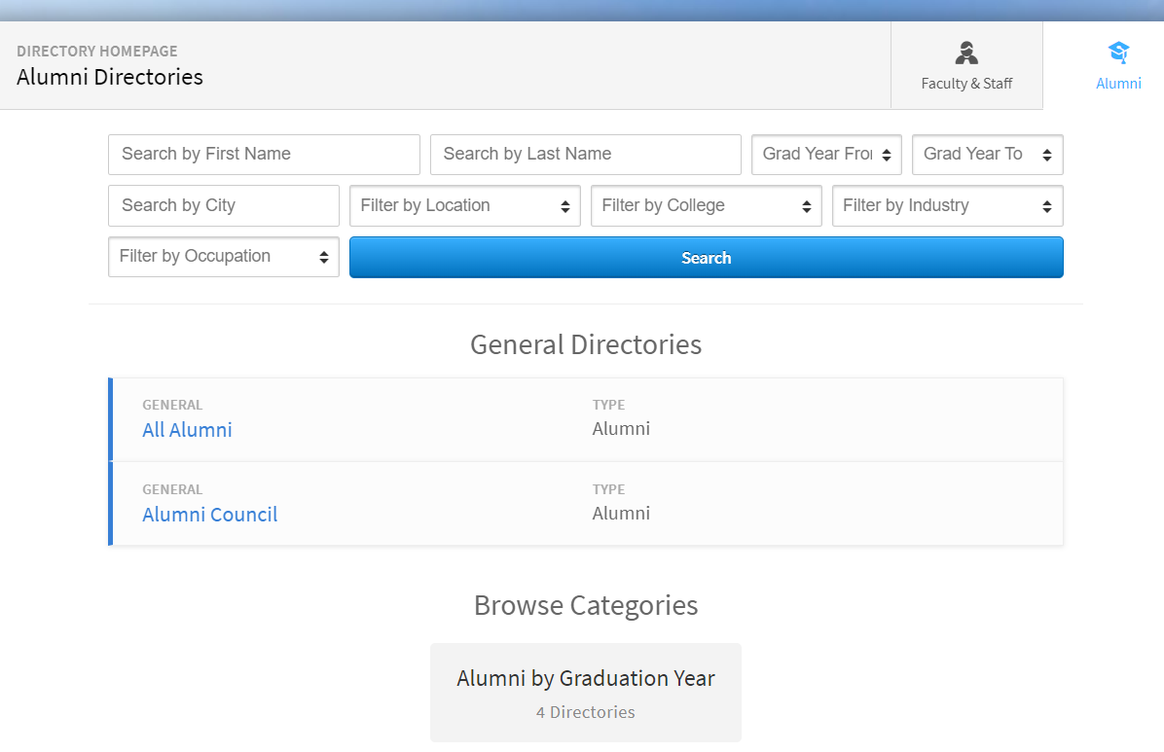Click the 4 Directories label
Image resolution: width=1164 pixels, height=752 pixels.
(x=585, y=712)
